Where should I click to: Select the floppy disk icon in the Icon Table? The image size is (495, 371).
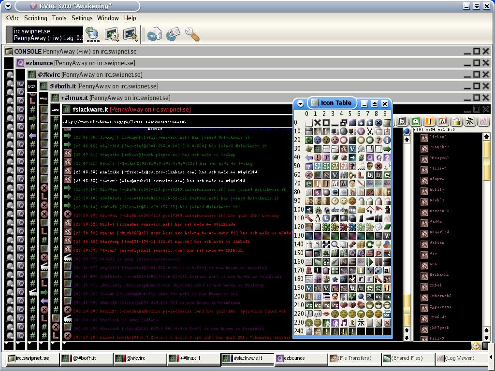point(309,131)
